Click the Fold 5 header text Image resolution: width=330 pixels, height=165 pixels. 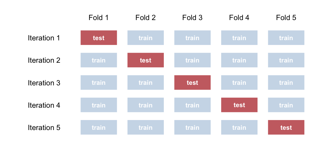(286, 18)
